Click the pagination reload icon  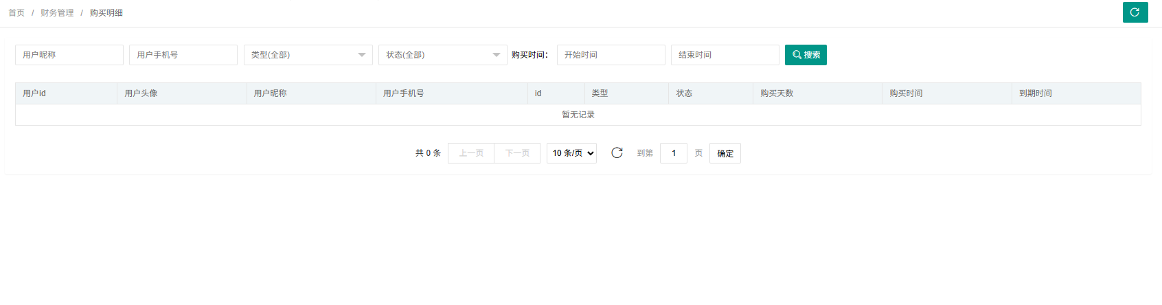(617, 152)
